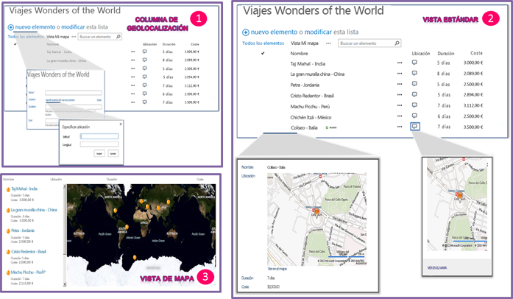Screen dimensions: 513x299
Task: Close the Especificar ubicación dialog with X
Action: tap(121, 124)
